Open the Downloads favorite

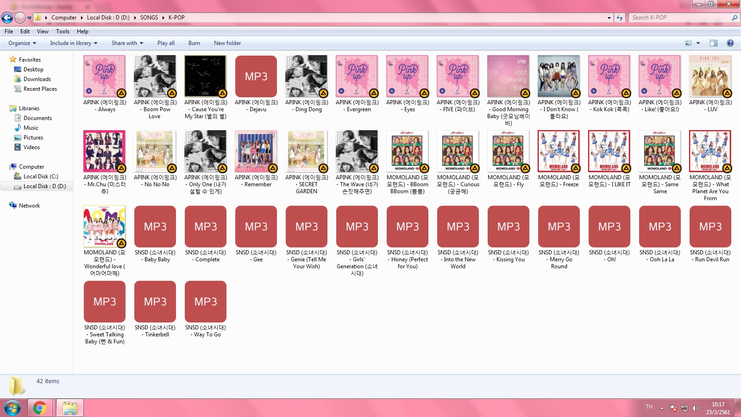[37, 79]
